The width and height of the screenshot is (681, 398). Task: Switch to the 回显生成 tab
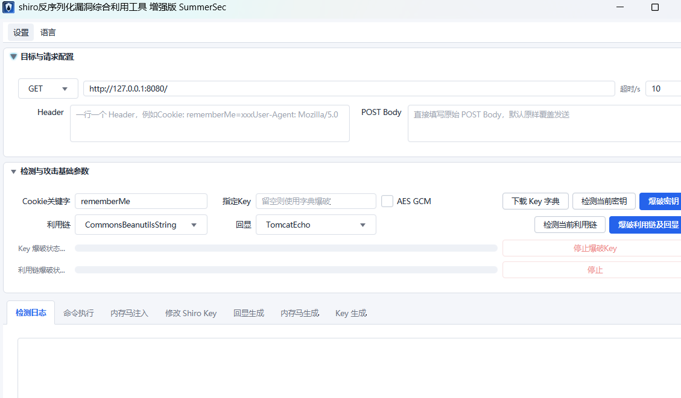[249, 313]
